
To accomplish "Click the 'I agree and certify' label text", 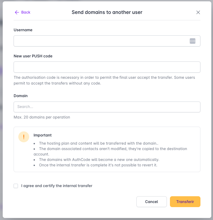I will [57, 186].
